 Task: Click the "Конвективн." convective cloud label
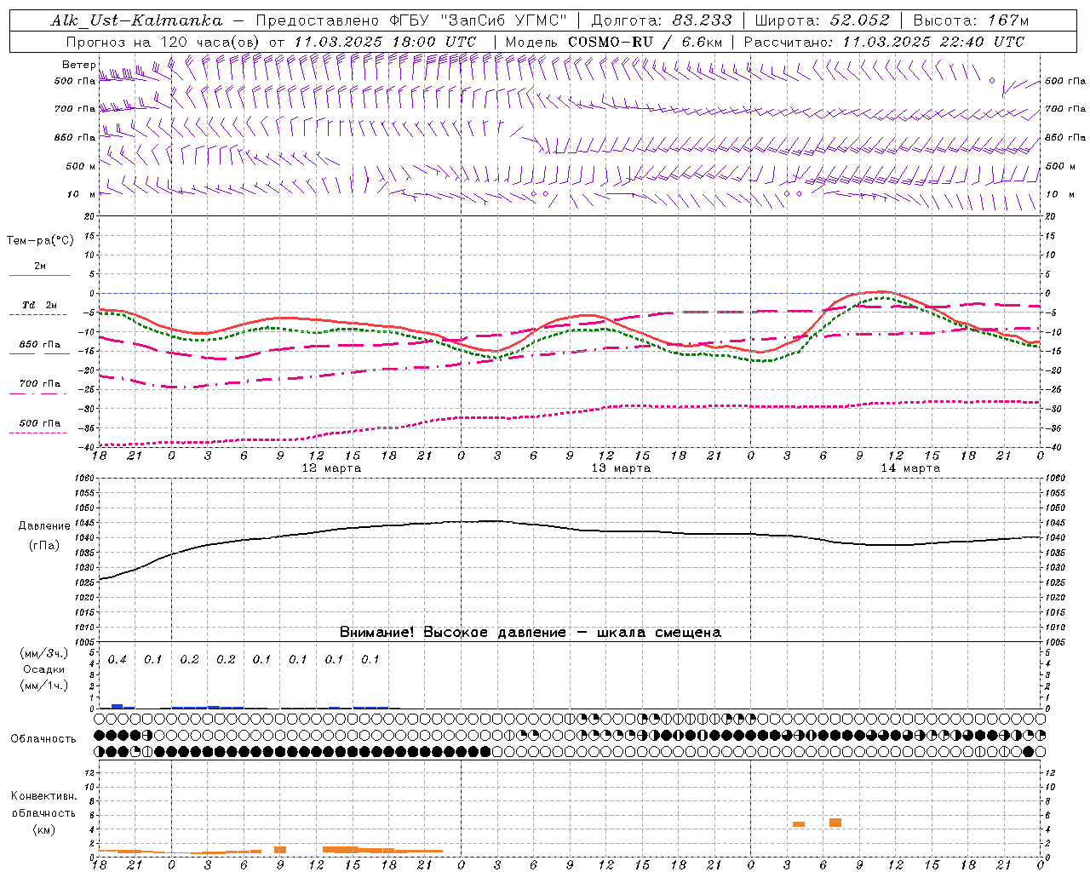point(43,796)
